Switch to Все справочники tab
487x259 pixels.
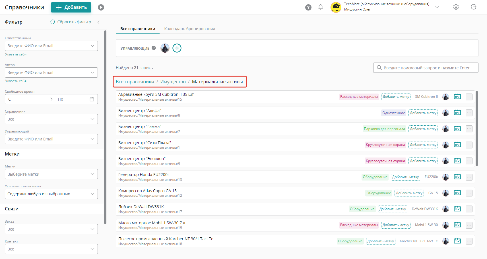(138, 29)
